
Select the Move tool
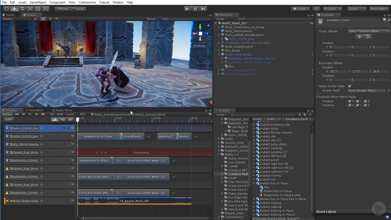pos(14,9)
